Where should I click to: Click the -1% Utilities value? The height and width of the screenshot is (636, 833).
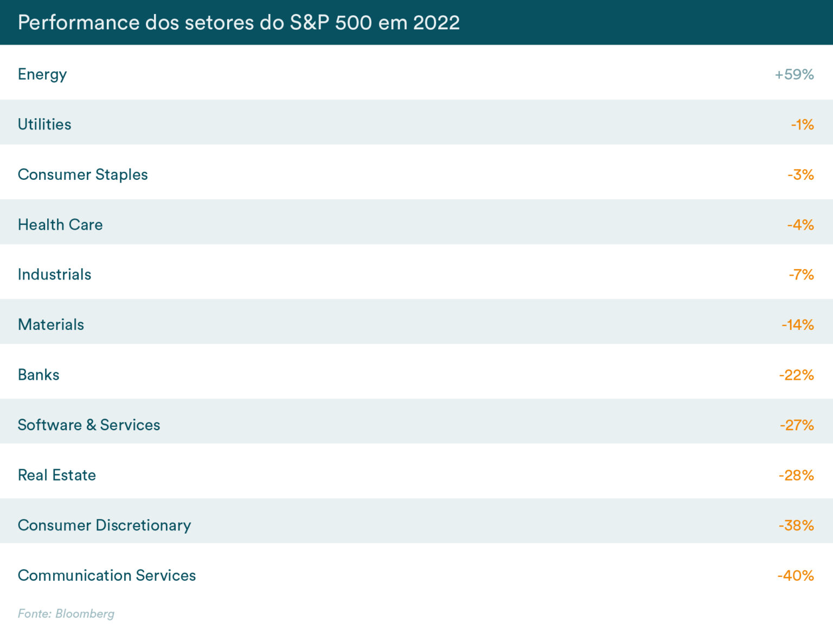(x=802, y=125)
